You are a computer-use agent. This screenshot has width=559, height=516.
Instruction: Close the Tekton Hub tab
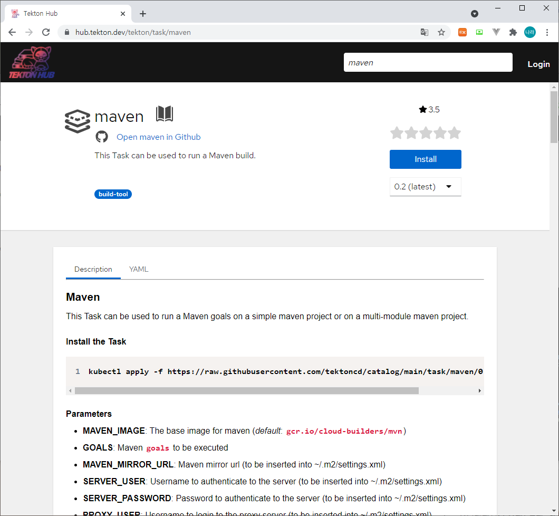click(x=123, y=14)
